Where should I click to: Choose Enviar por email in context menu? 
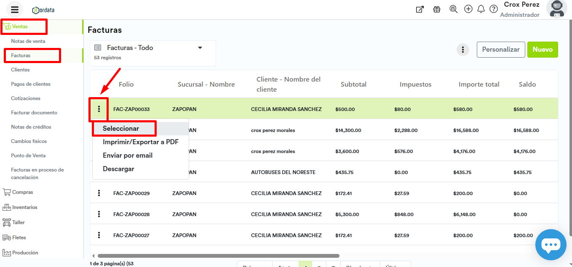pos(128,156)
